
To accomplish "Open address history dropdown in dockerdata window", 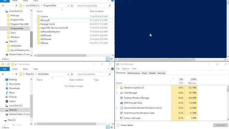I will coord(68,74).
